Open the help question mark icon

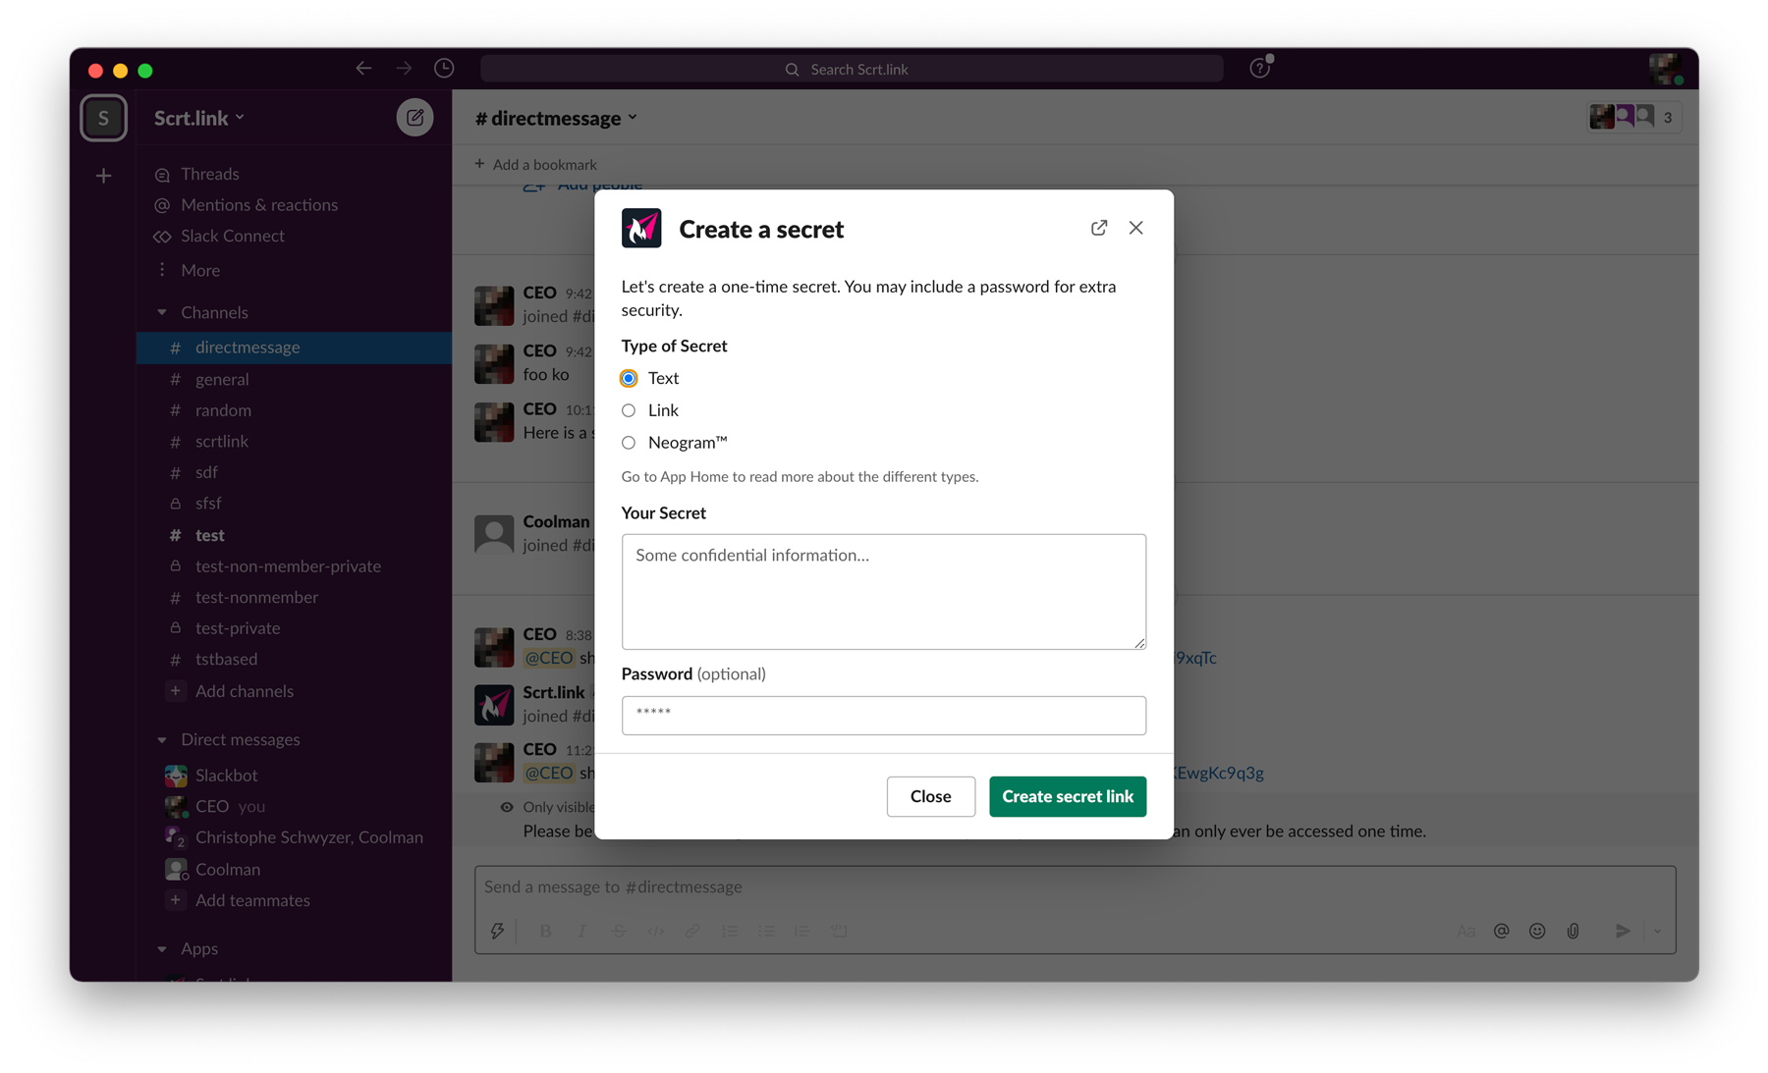1259,68
